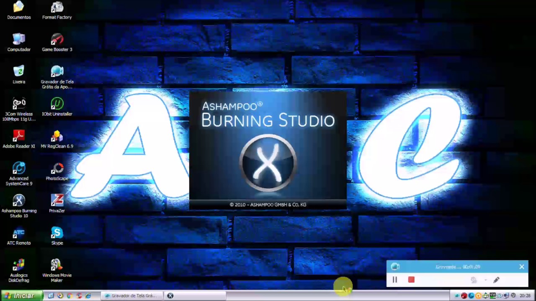Screen dimensions: 536x301
Task: Click the first quick launch icon next to Iniciar
Action: coord(51,296)
